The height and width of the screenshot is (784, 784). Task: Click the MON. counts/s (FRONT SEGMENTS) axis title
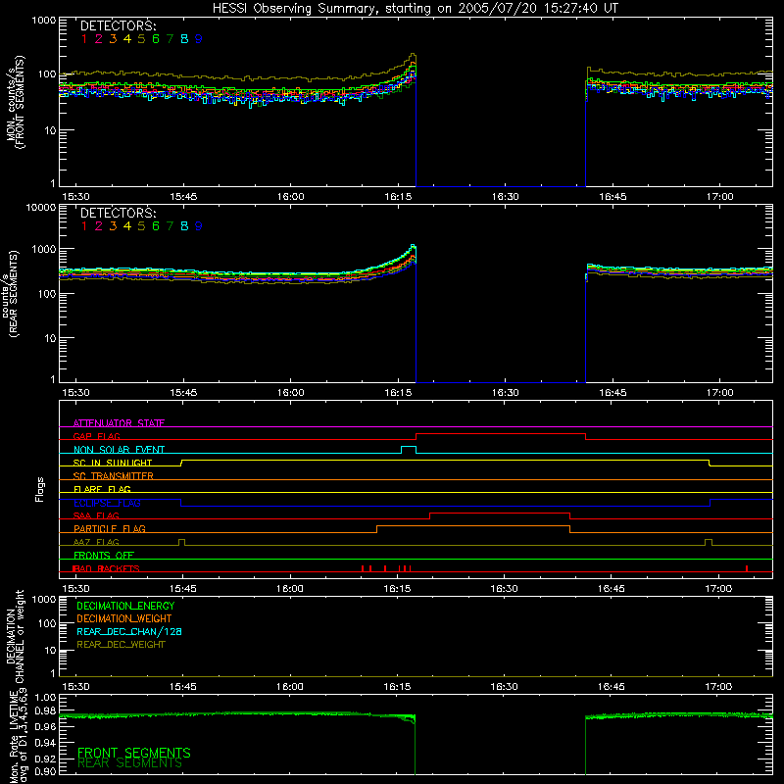pyautogui.click(x=15, y=102)
